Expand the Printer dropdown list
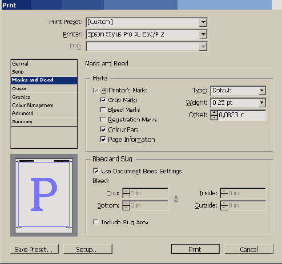 203,34
